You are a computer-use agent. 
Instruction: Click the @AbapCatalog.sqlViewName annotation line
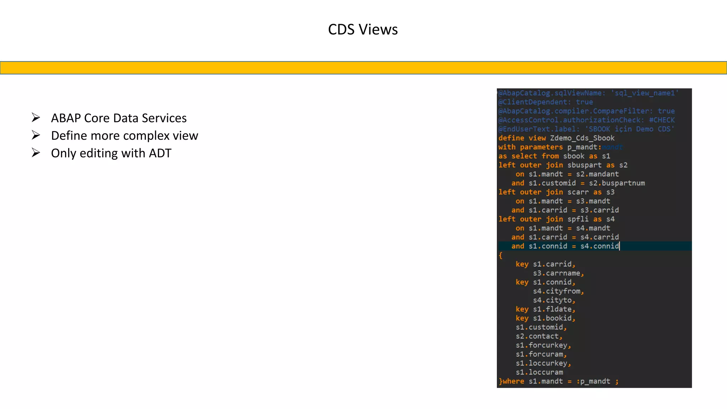click(x=588, y=93)
